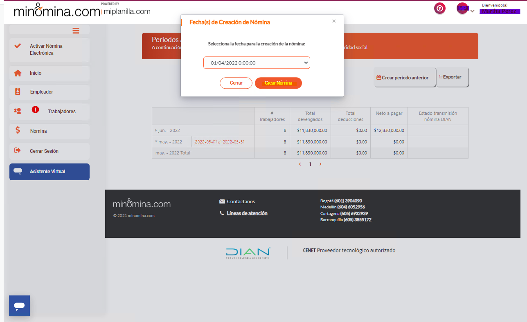Click the Contáctanos link in footer

coord(241,201)
